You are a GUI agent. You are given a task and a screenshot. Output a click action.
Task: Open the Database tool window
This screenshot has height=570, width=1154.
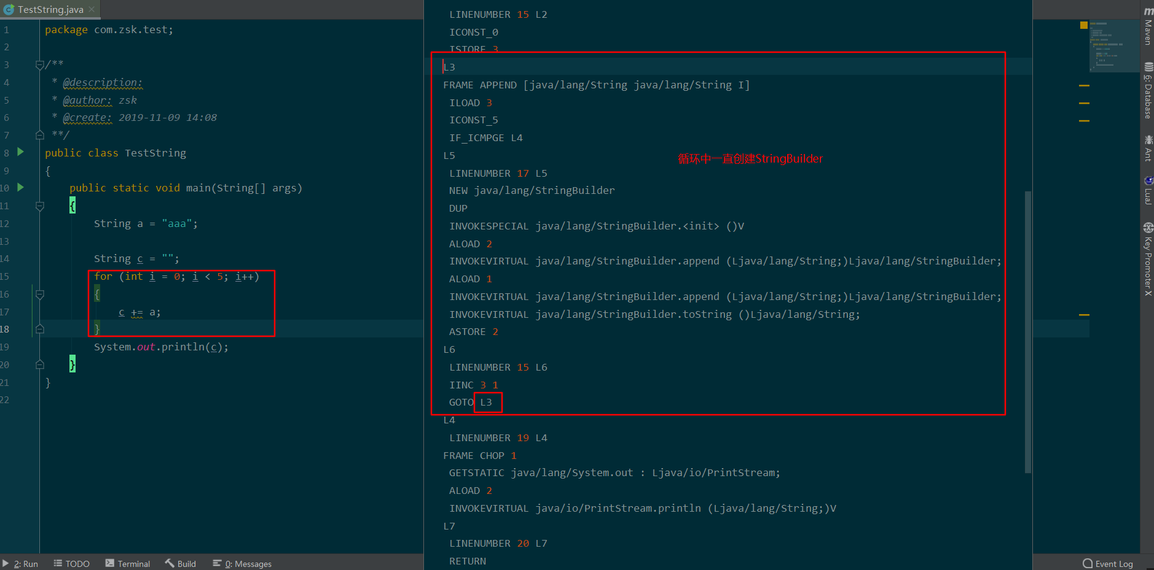coord(1147,91)
